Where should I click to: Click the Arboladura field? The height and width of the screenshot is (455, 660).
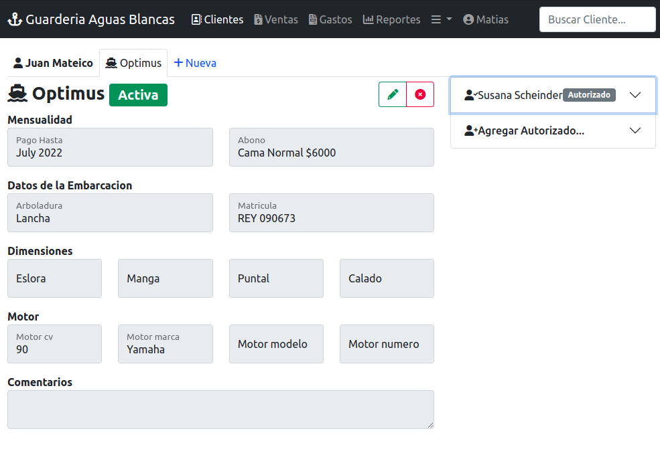pos(111,213)
